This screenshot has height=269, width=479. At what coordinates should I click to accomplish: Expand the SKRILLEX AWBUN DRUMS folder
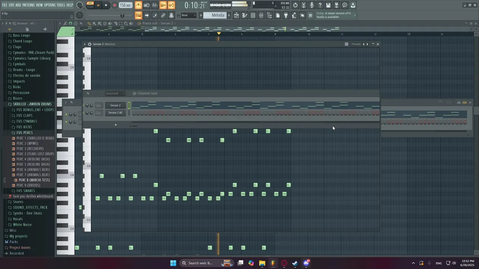click(32, 104)
